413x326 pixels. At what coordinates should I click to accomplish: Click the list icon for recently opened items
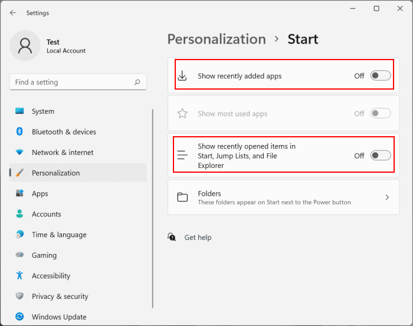coord(182,155)
